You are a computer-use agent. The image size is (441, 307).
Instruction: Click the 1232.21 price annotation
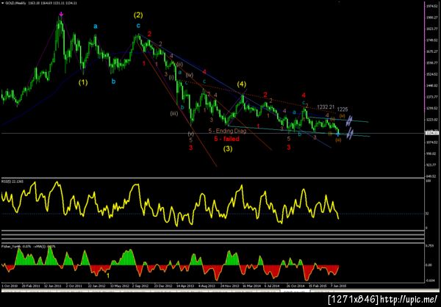tap(326, 107)
